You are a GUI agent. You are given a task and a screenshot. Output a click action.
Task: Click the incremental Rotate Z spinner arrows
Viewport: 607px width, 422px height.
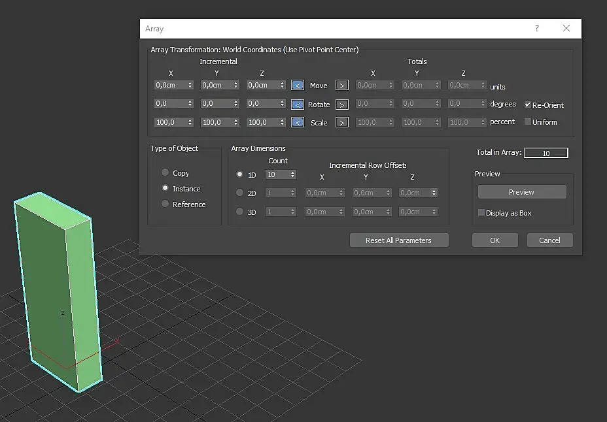point(282,103)
